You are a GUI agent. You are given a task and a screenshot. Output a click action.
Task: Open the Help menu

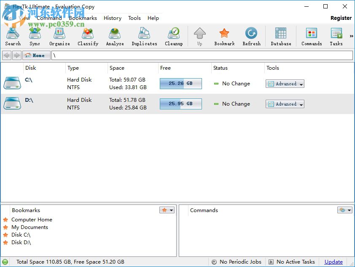tap(153, 18)
